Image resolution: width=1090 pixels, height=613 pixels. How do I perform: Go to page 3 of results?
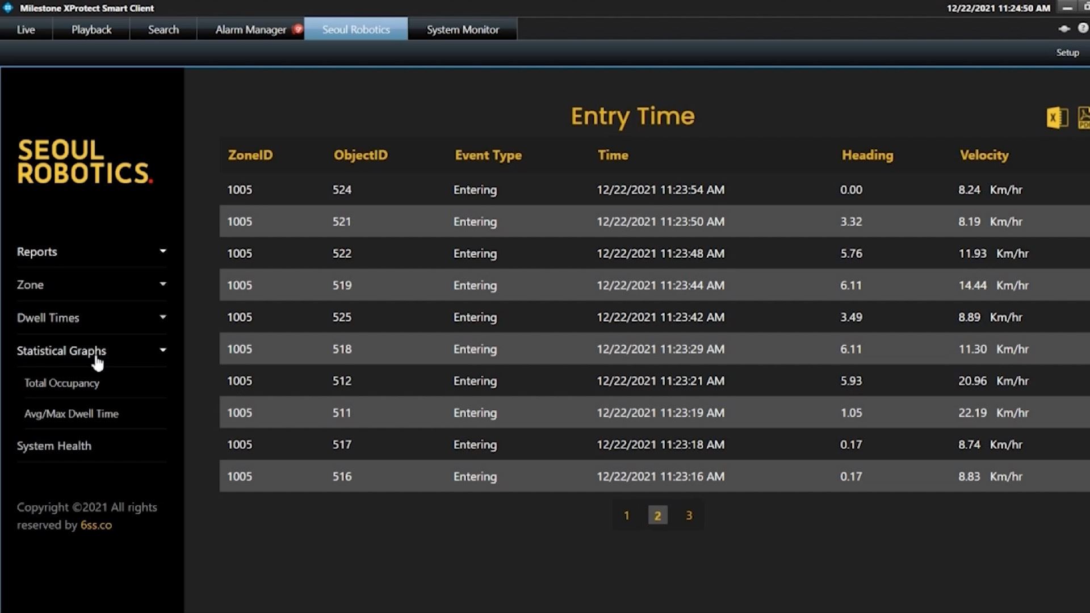tap(689, 515)
